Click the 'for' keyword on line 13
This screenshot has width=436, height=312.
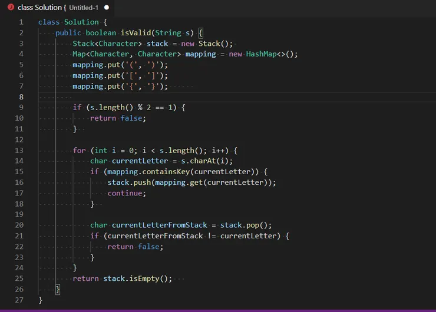(80, 151)
